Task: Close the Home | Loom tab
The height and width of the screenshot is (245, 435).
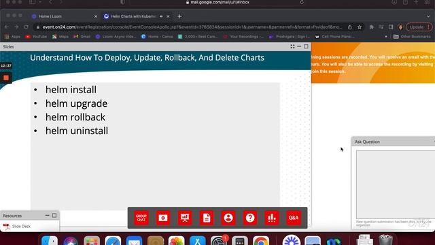Action: (x=96, y=16)
